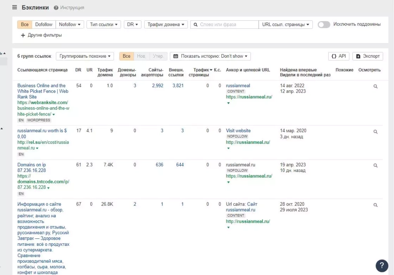Open the round question mark help button
Viewport: 394px width, 275px height.
coord(382,265)
